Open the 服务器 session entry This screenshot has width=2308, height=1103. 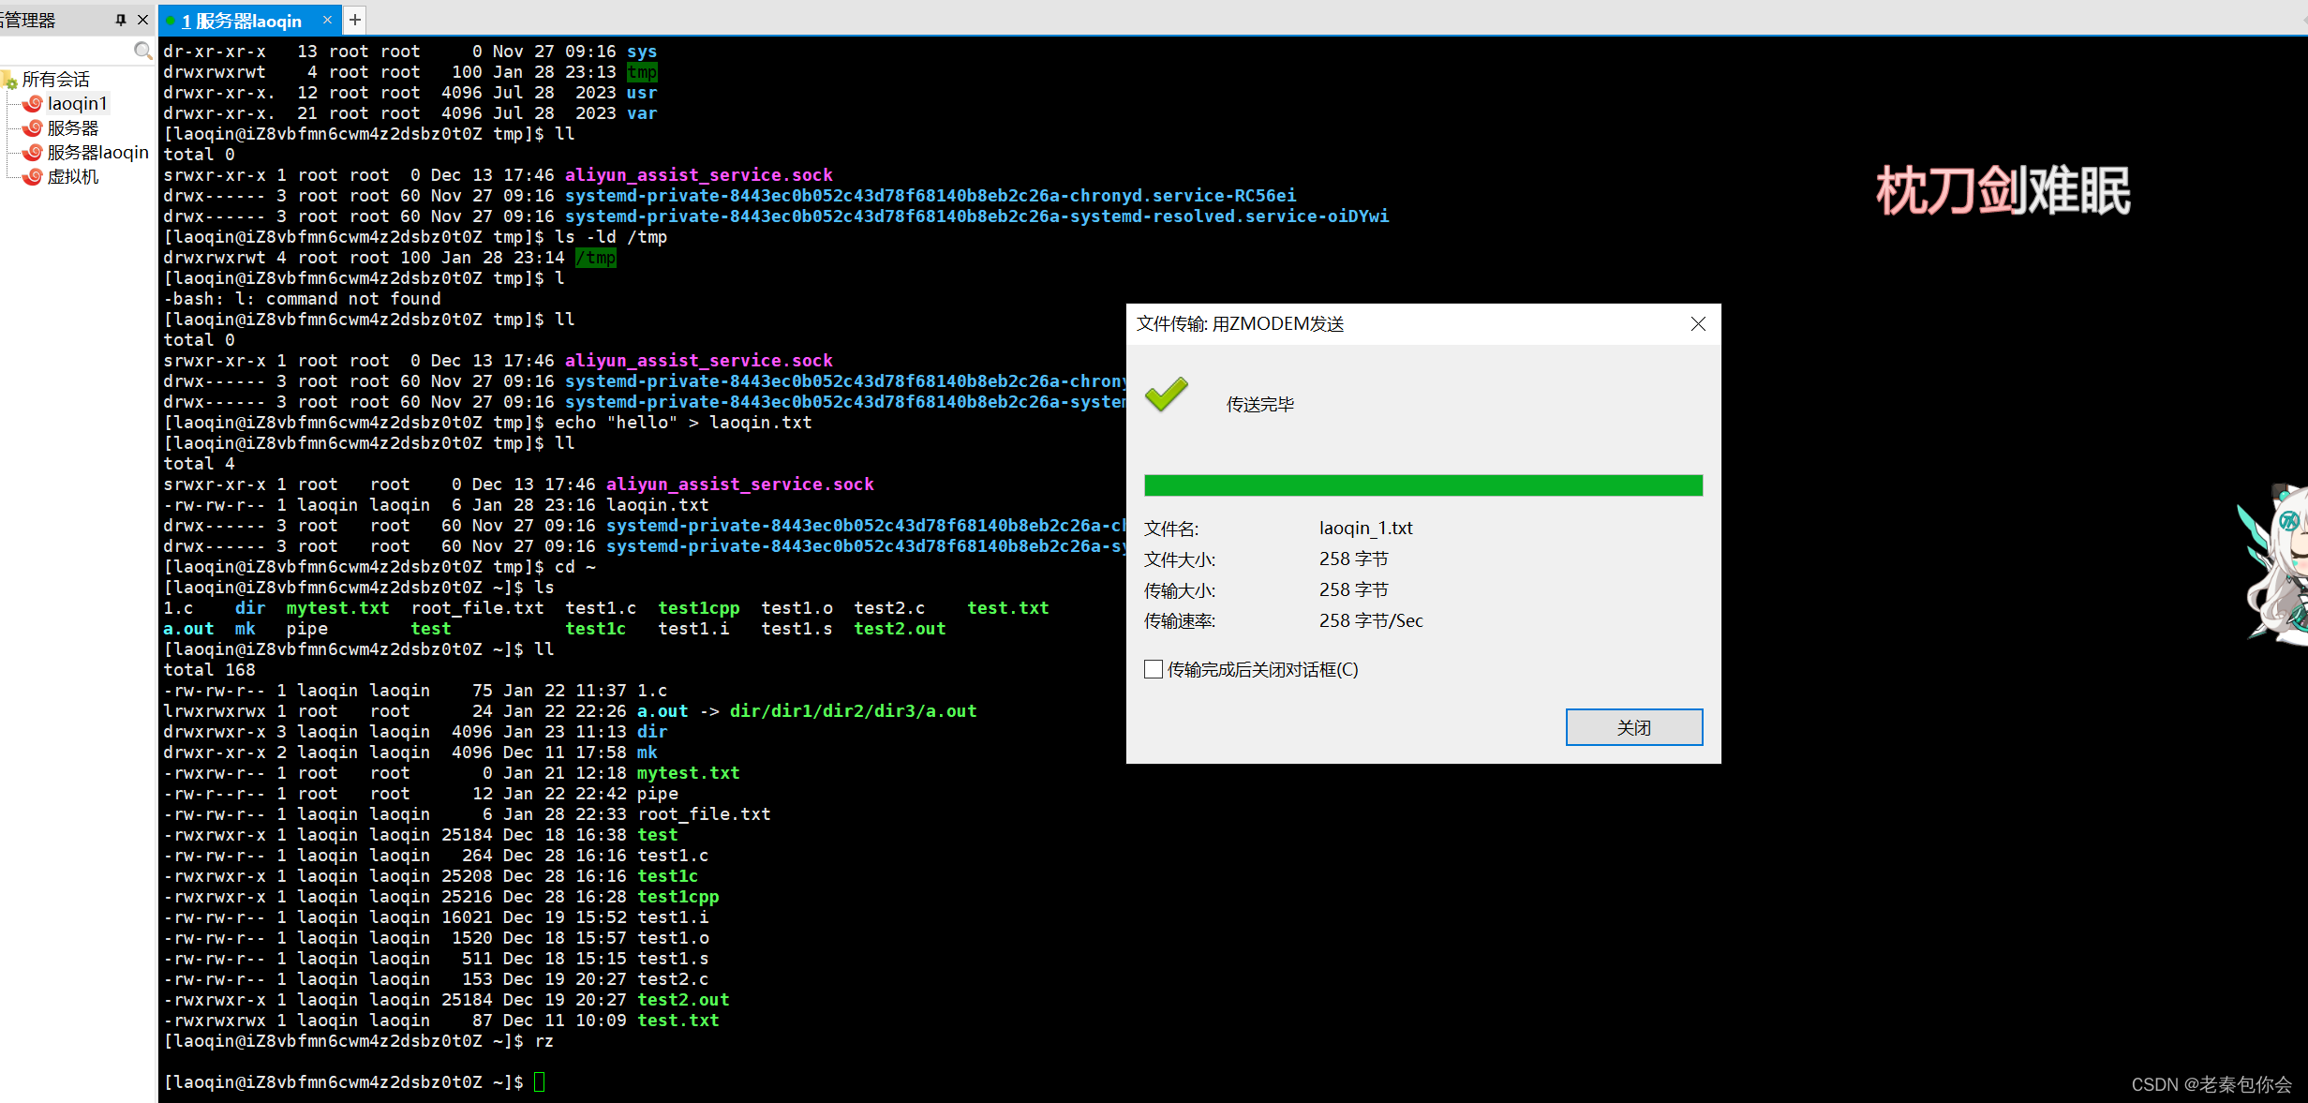(x=73, y=127)
